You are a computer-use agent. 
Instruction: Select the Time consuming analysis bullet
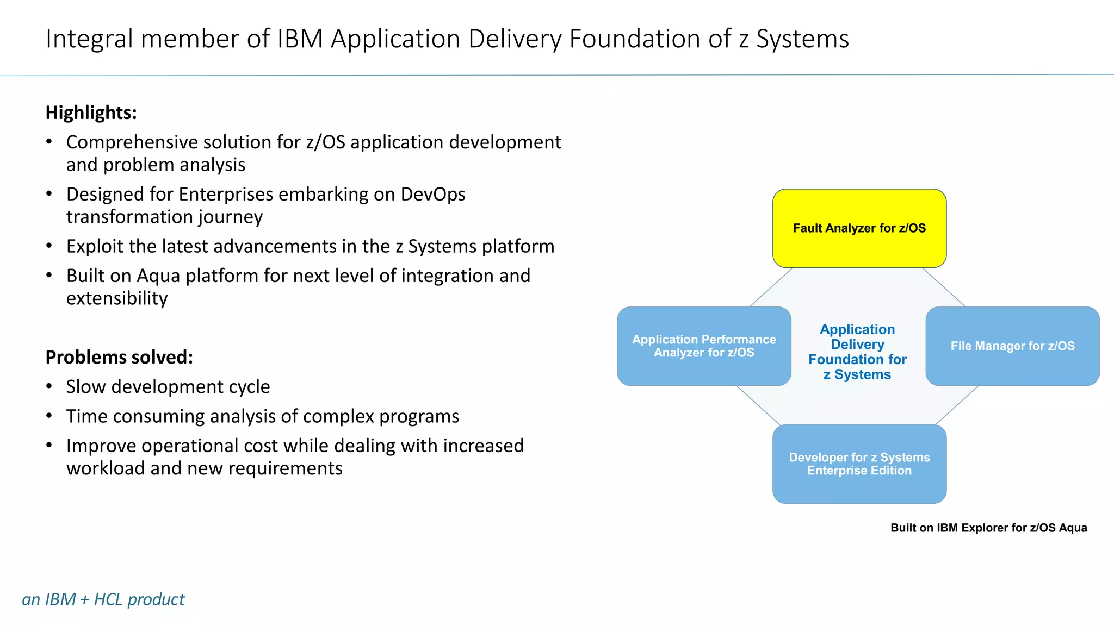pyautogui.click(x=262, y=416)
